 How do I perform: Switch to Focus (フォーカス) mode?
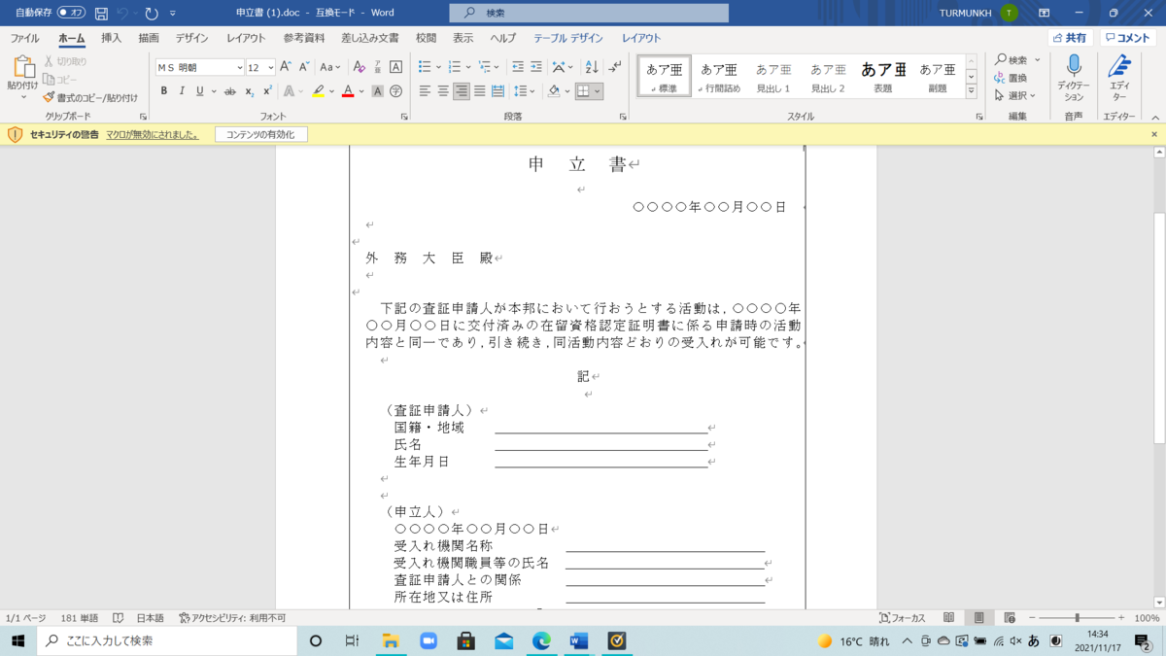[x=903, y=618]
